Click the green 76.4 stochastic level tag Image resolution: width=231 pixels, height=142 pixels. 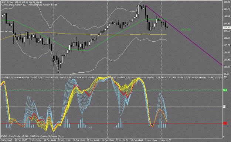225,90
